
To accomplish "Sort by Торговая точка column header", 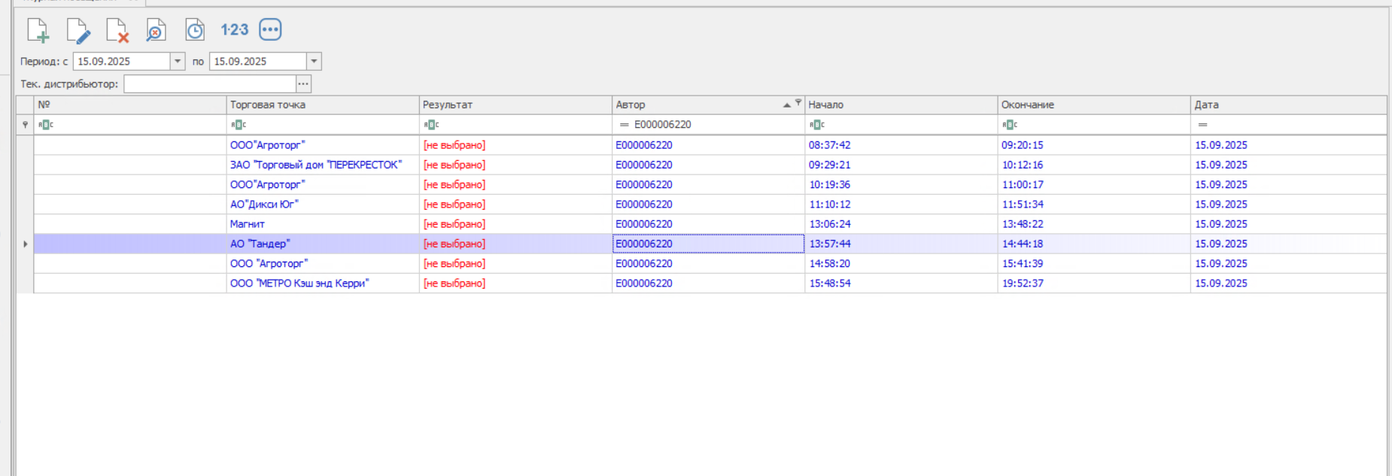I will [323, 105].
